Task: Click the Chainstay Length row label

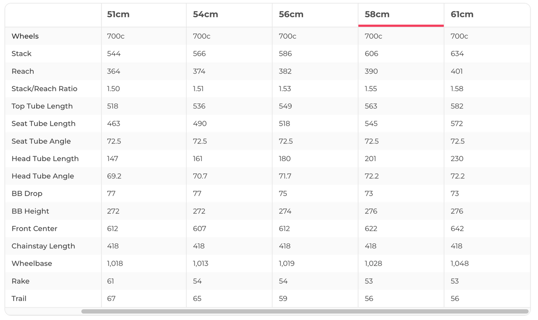Action: pos(43,246)
